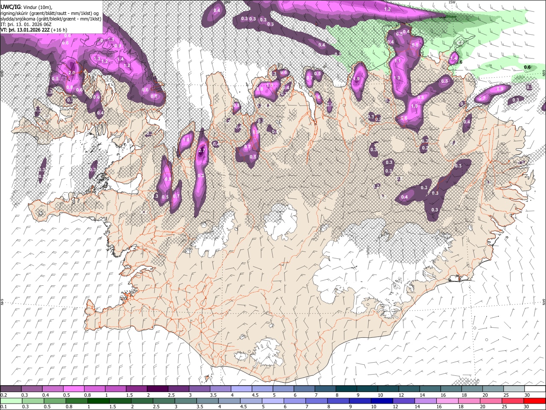Screen dimensions: 546x410
Task: Pick the dark green swatch above bottom-row '1'
Action: (98, 401)
